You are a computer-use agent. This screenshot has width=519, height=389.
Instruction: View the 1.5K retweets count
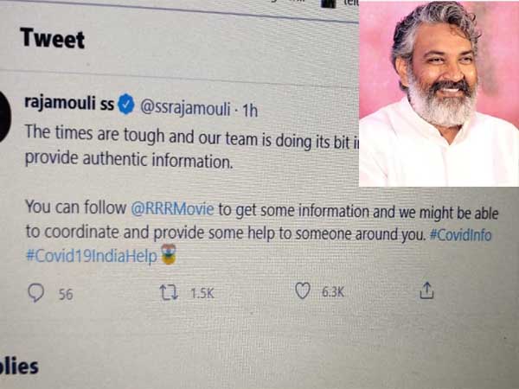click(x=202, y=293)
